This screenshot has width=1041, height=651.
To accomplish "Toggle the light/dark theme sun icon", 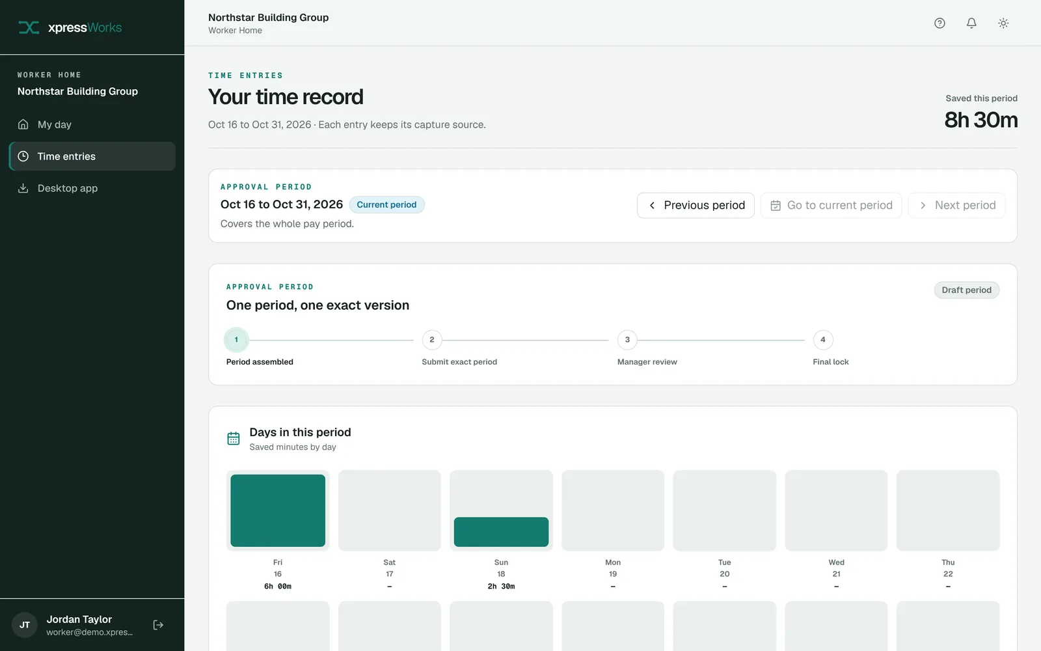I will click(1003, 23).
